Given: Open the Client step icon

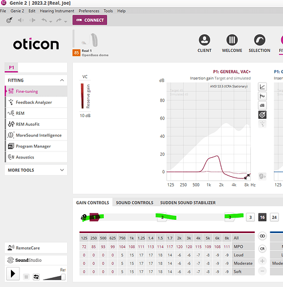Looking at the screenshot, I should pyautogui.click(x=204, y=40).
